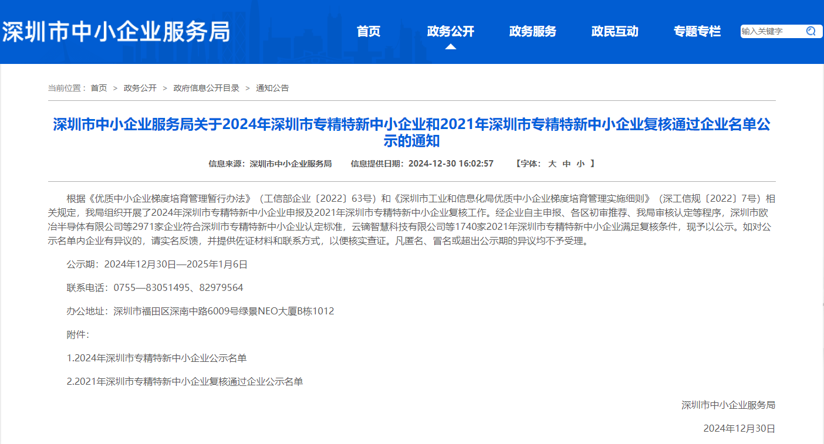The width and height of the screenshot is (824, 444).
Task: Set font size to 中
Action: pos(566,164)
